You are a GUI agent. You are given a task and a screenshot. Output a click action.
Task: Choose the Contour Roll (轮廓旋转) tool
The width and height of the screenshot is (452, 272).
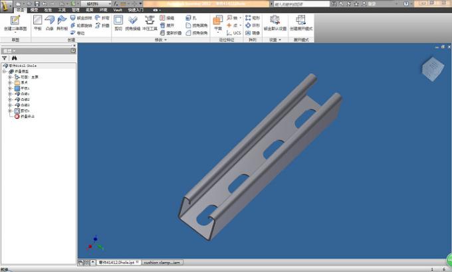tap(81, 25)
